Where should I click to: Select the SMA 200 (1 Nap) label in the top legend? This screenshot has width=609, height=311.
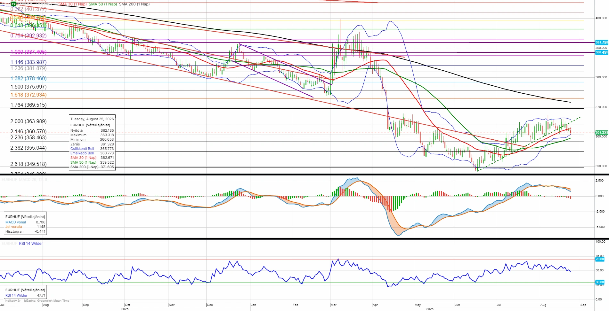[x=134, y=4]
